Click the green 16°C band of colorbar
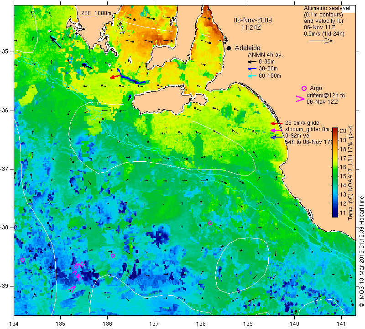 pos(335,167)
